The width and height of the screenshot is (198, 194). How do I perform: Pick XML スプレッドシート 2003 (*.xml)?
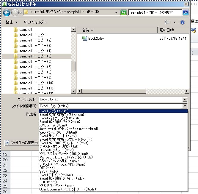pos(113,154)
